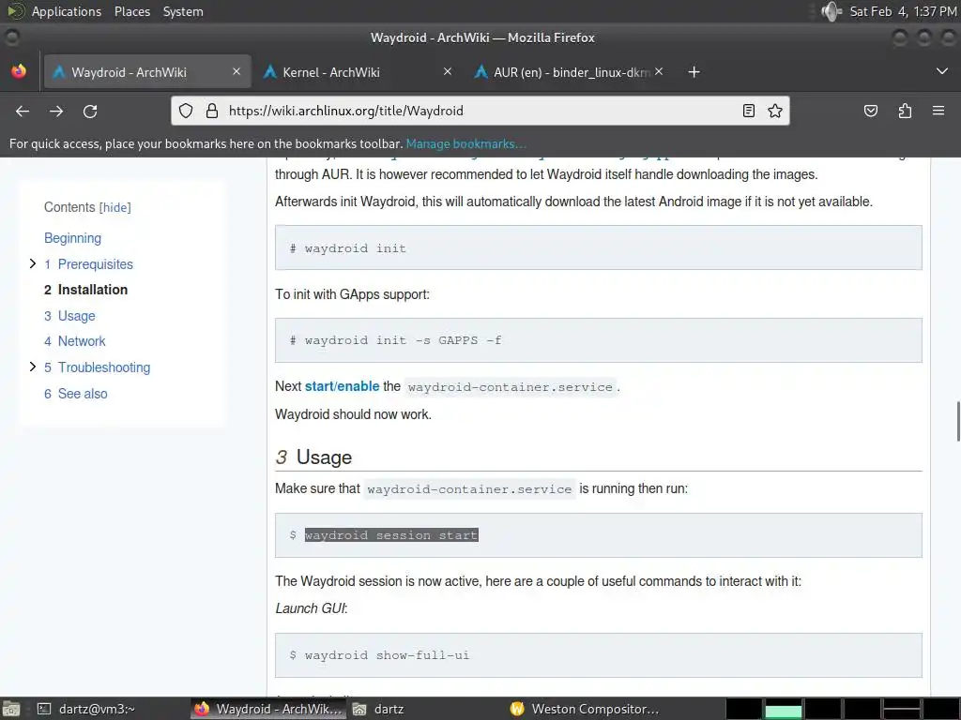The image size is (961, 720).
Task: Switch to the highlighted green workspace
Action: pyautogui.click(x=784, y=709)
